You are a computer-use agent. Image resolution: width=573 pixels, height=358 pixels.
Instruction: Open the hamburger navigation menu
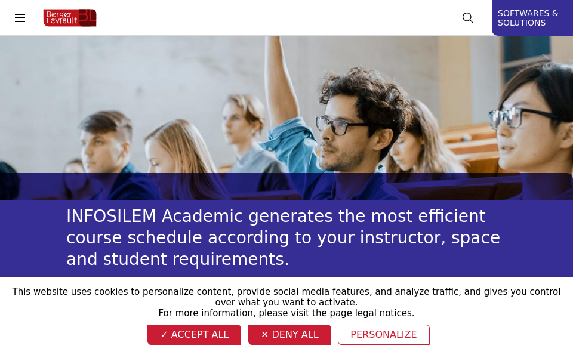(20, 18)
